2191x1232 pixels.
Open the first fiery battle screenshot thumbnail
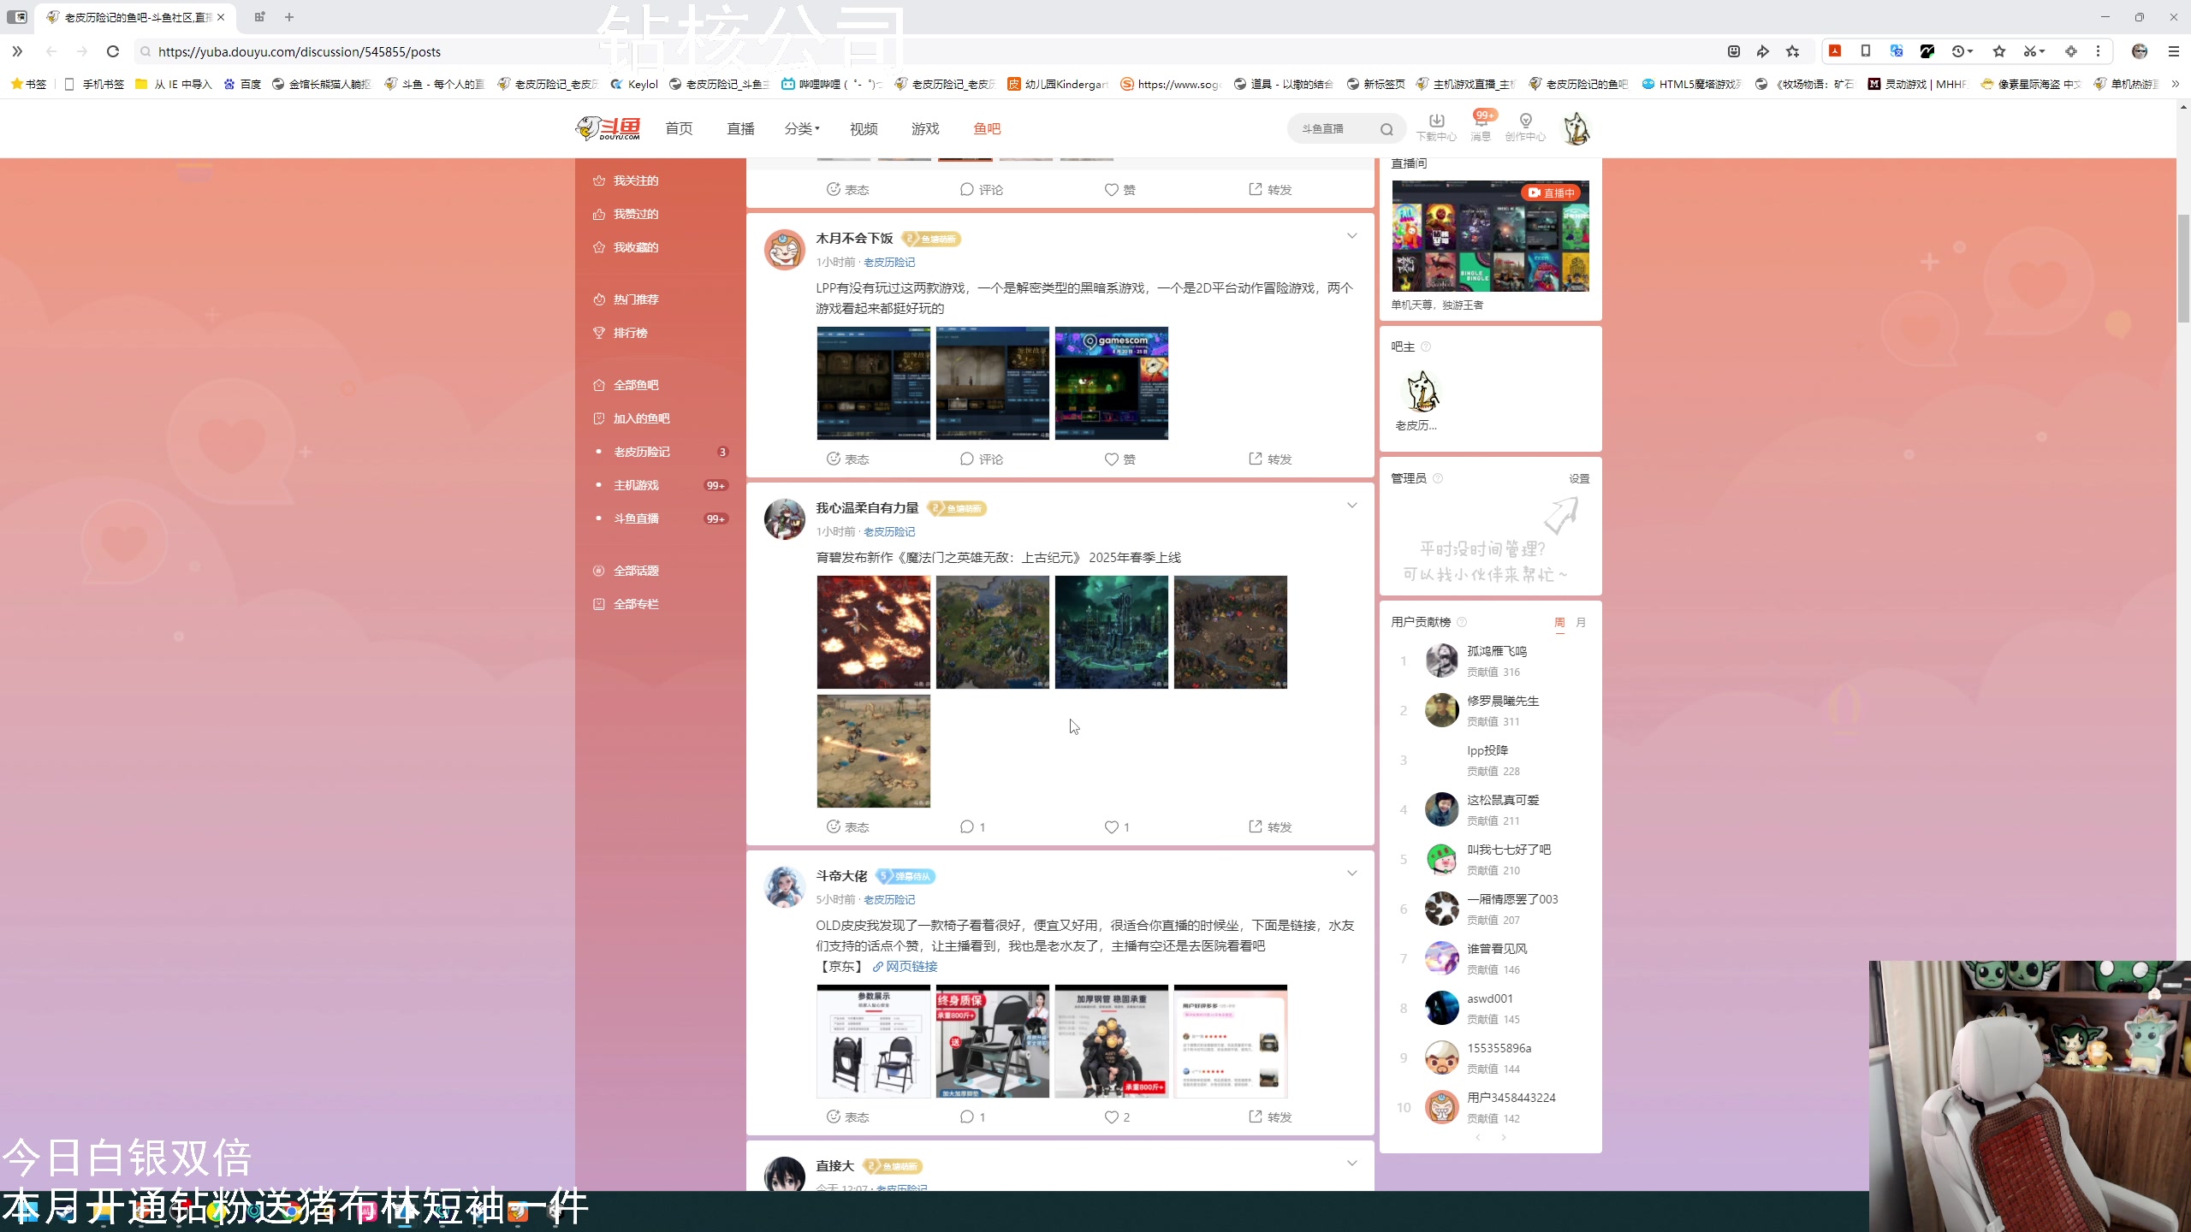tap(873, 632)
